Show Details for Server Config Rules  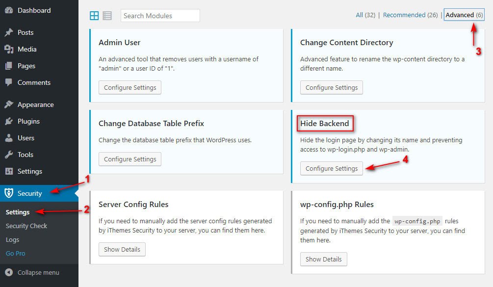[x=122, y=249]
